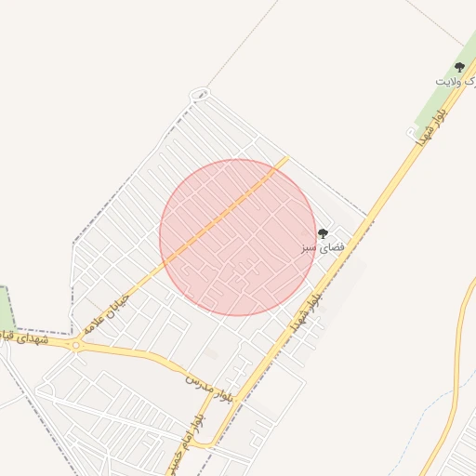Select the بلوار مدرس street label
476x476 pixels.
tap(209, 389)
